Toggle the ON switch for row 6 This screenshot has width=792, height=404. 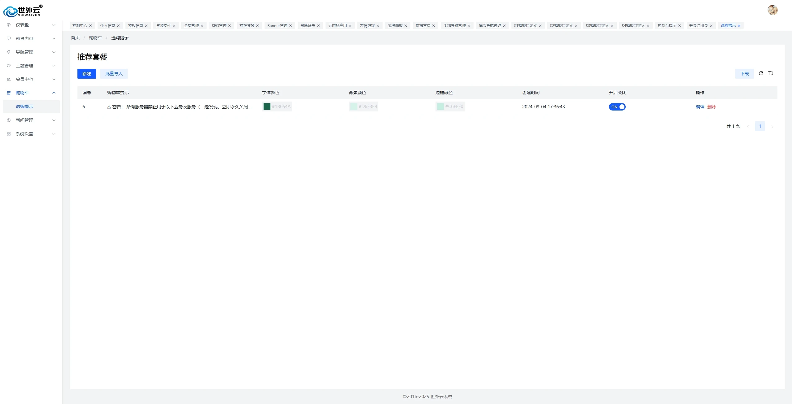click(x=617, y=107)
